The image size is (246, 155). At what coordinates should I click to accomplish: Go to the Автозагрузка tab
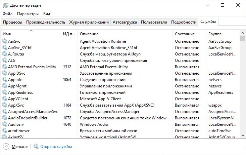point(125,22)
